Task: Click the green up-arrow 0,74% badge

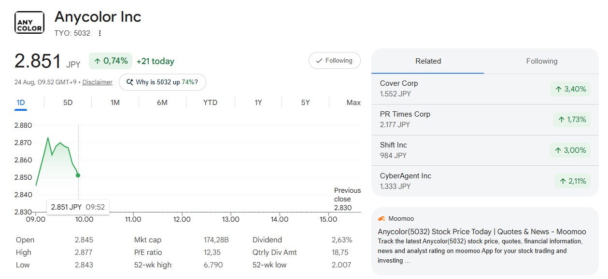Action: point(111,61)
